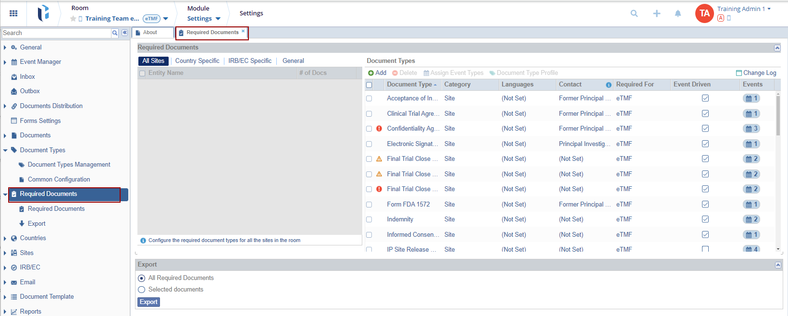Click the plus icon in top bar
Viewport: 788px width, 316px height.
pyautogui.click(x=656, y=13)
